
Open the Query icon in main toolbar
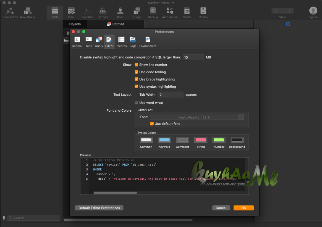tap(137, 13)
